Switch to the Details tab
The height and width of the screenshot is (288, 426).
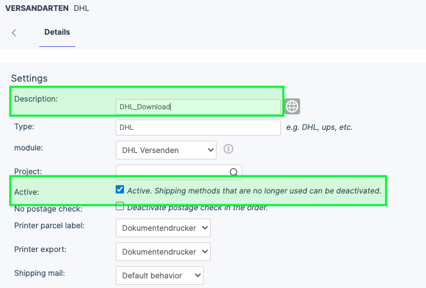(57, 32)
